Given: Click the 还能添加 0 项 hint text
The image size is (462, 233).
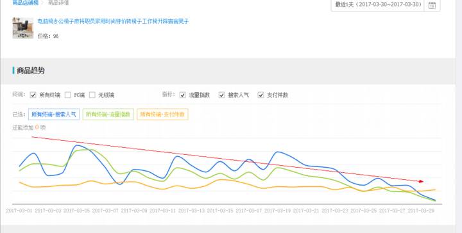Looking at the screenshot, I should click(x=29, y=127).
